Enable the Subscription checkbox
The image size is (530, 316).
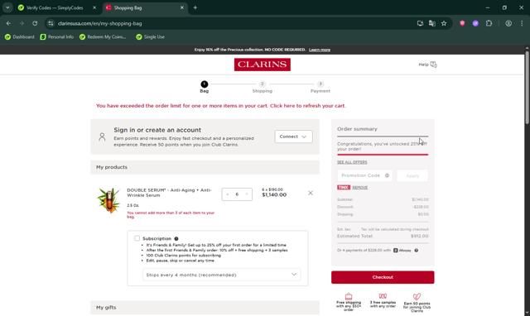coord(137,238)
